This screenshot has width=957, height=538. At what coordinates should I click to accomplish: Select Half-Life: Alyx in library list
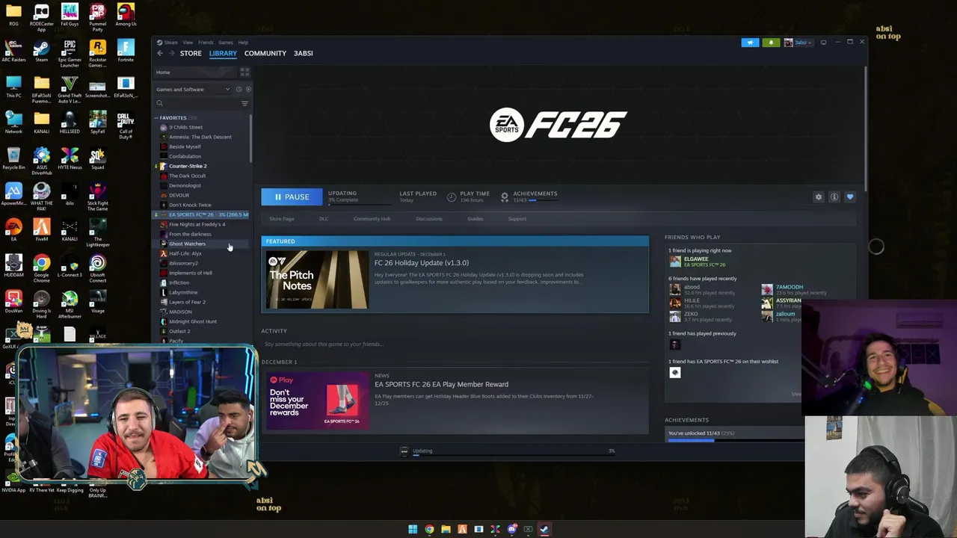coord(185,253)
